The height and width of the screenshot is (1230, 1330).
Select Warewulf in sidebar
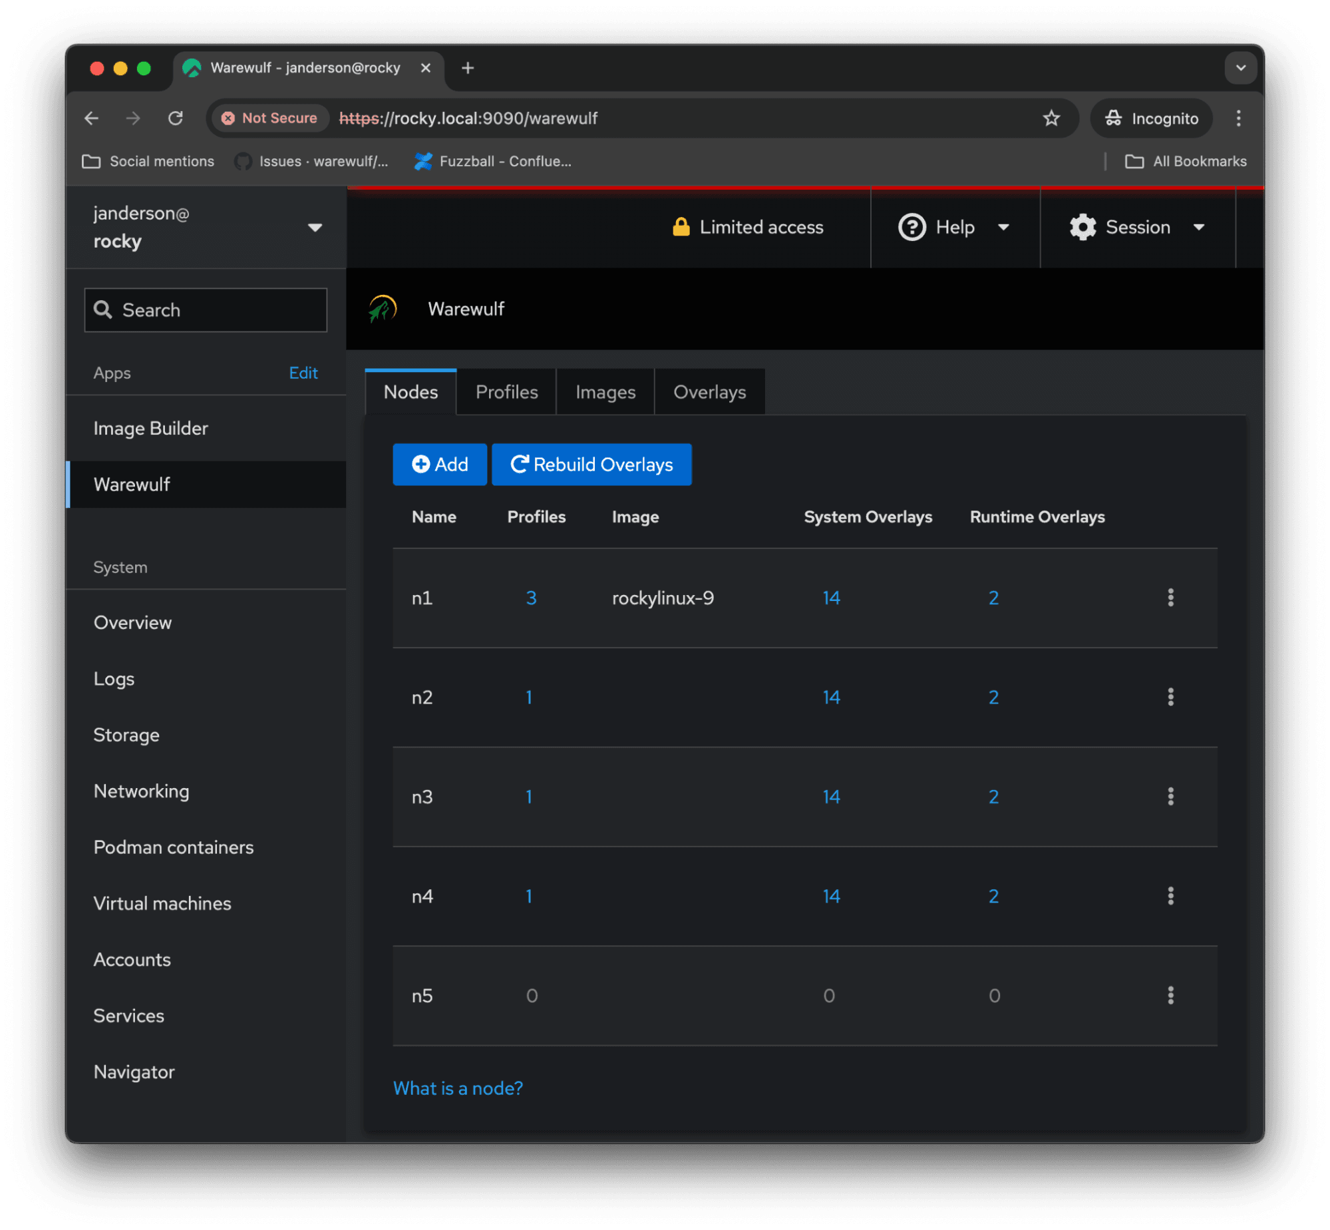tap(206, 485)
